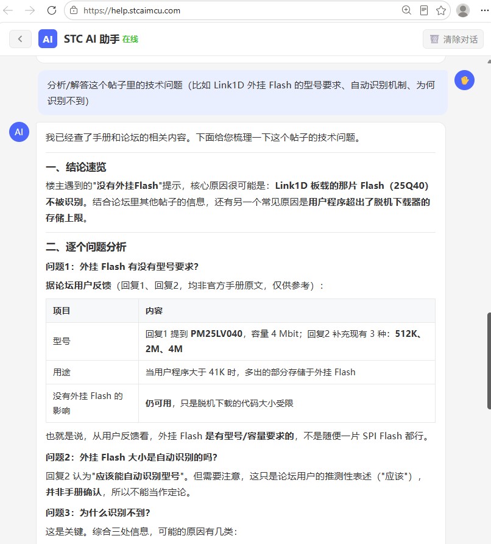Click table cell mentioning PM25LV040
Screen dimensions: 491x544
pos(286,341)
